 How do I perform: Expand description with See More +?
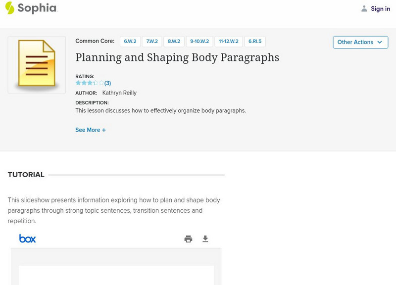(91, 130)
